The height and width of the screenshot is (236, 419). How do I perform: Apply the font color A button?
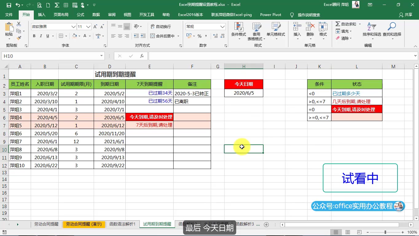(85, 36)
